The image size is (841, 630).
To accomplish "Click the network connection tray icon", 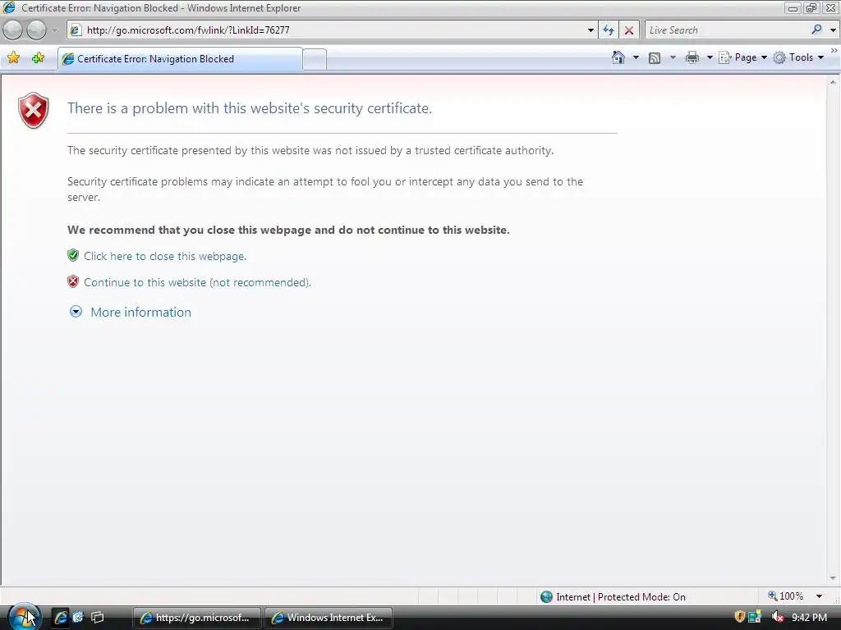I will [755, 617].
